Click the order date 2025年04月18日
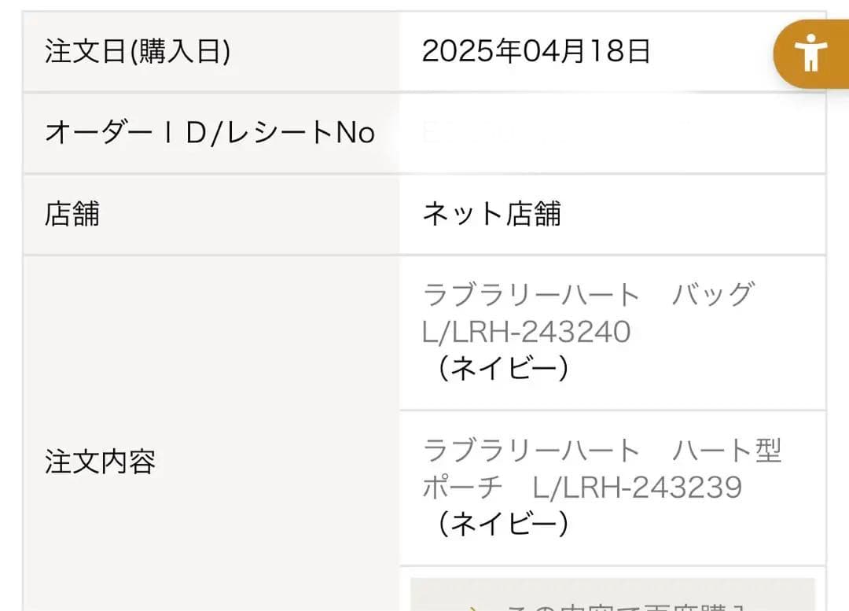849x611 pixels. tap(537, 51)
